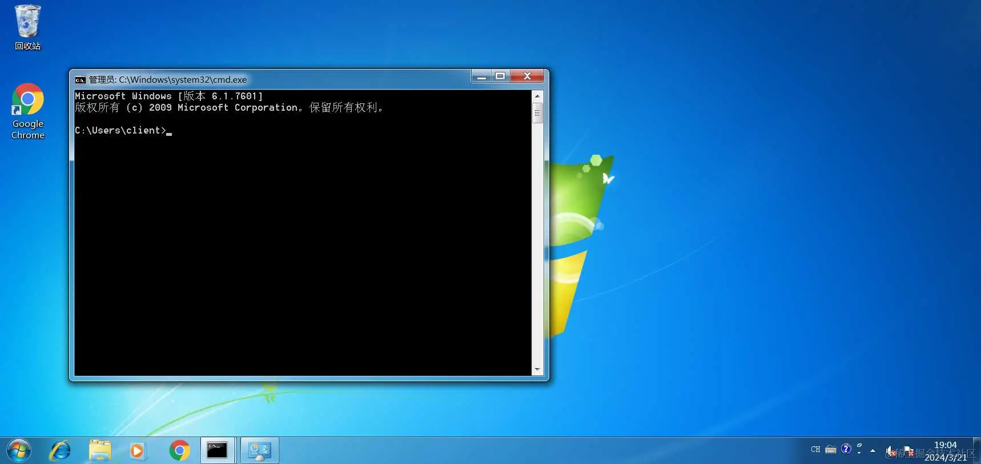The width and height of the screenshot is (981, 464).
Task: Open the Windows Start menu orb
Action: coord(19,451)
